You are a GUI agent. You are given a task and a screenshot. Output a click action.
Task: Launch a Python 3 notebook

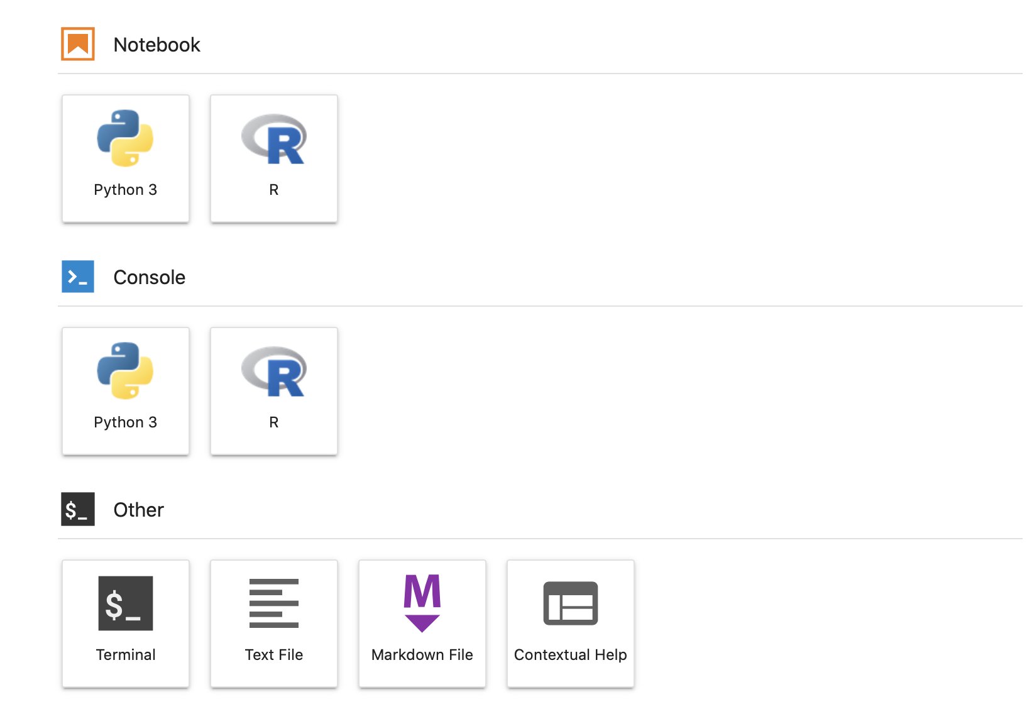125,158
